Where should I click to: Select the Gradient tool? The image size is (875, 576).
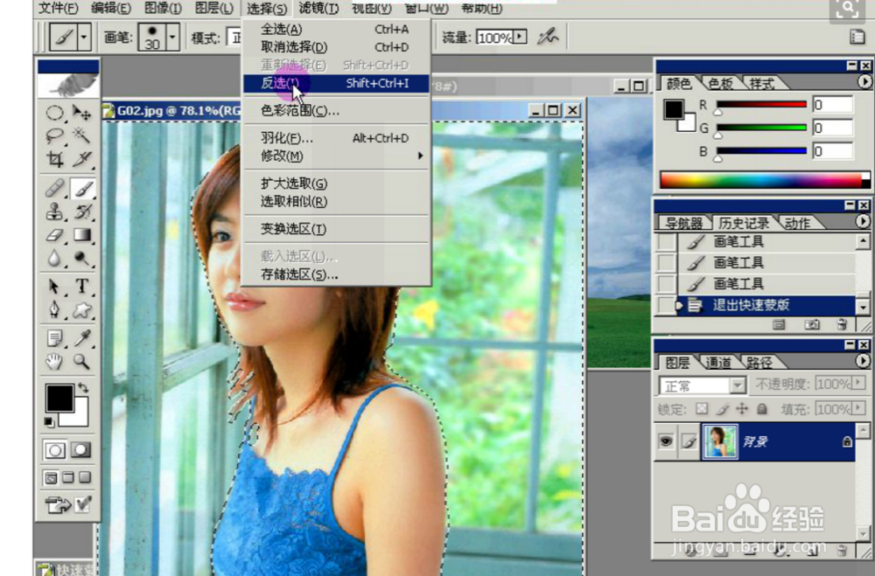click(x=82, y=235)
